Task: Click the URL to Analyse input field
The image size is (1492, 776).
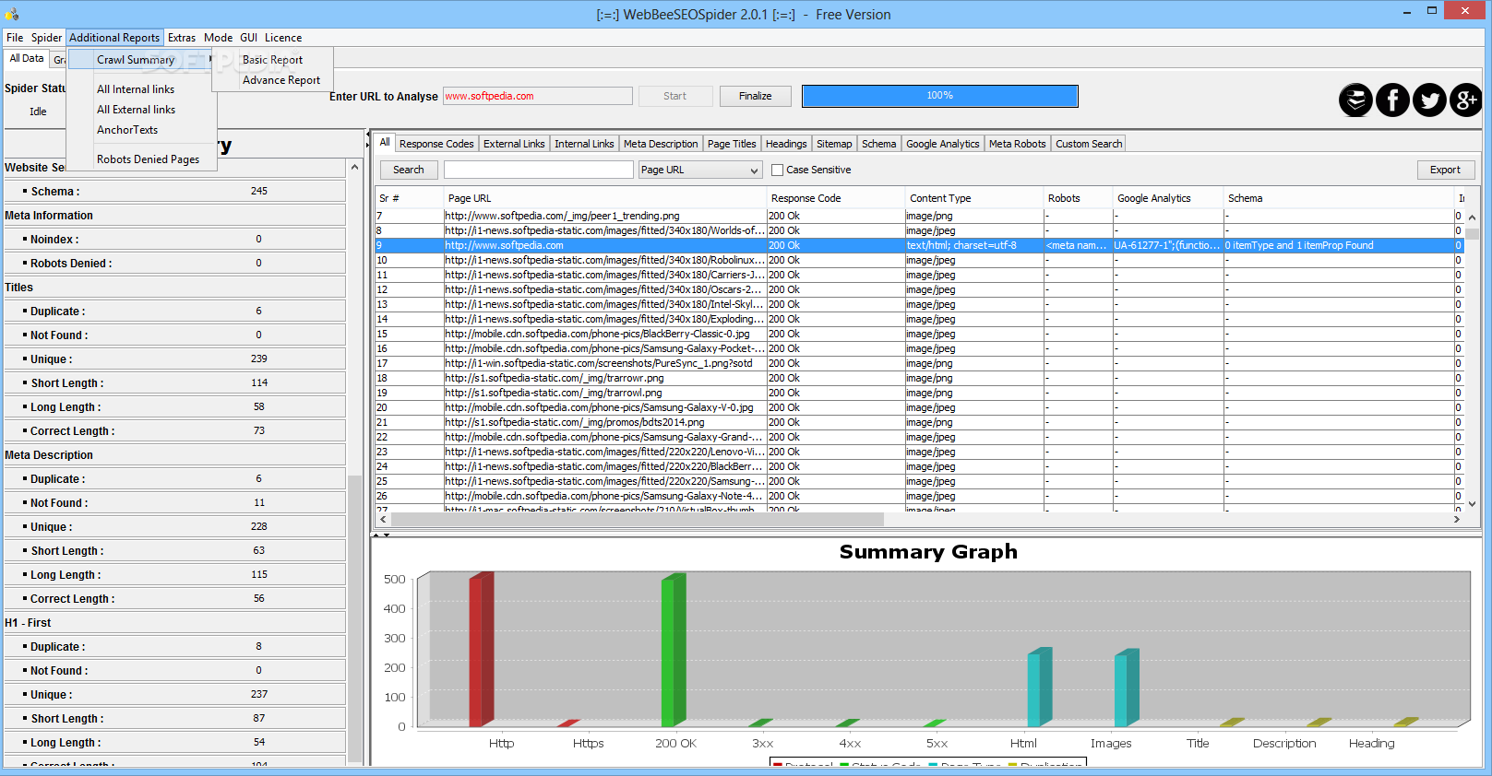Action: 537,96
